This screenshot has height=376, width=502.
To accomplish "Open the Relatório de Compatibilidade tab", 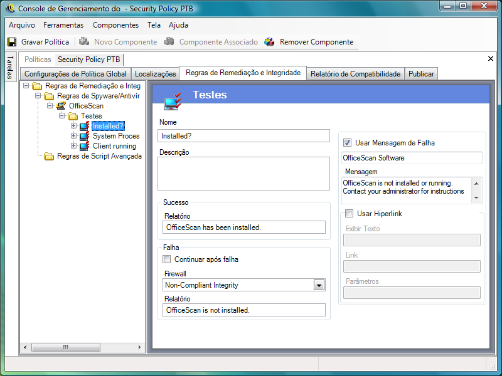I will click(355, 74).
